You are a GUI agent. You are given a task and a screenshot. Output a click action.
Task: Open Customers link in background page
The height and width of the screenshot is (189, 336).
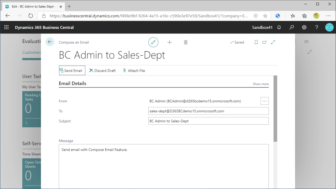tap(32, 52)
